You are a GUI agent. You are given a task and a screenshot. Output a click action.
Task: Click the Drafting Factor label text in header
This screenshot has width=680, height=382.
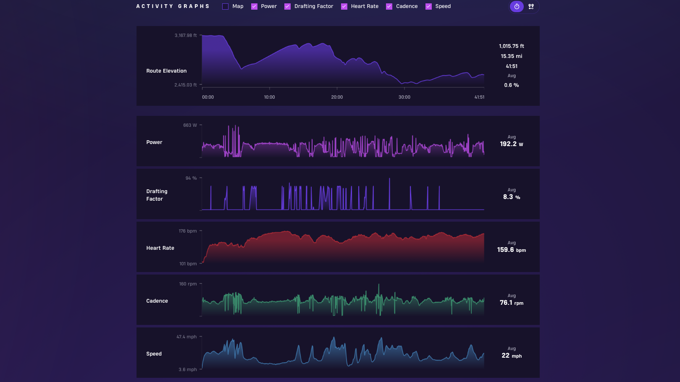coord(314,6)
